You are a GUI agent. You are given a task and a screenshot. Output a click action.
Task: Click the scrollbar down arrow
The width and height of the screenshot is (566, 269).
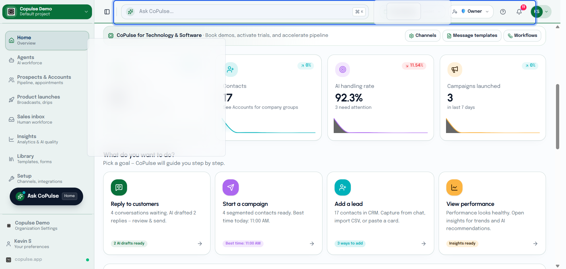pos(557,266)
